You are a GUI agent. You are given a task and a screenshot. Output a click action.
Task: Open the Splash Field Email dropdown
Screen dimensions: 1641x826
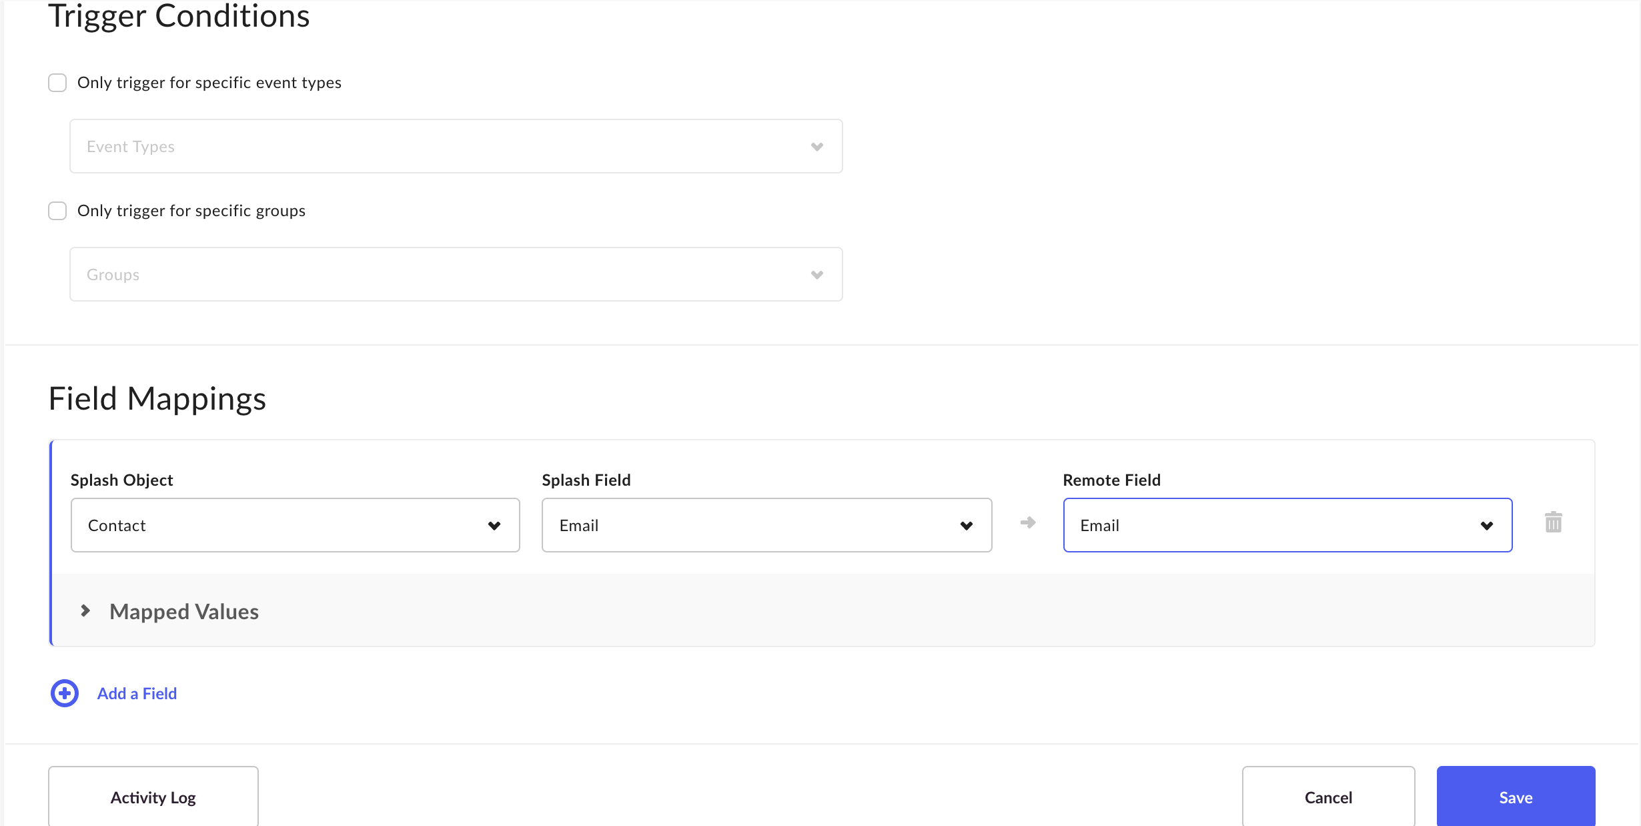click(767, 525)
